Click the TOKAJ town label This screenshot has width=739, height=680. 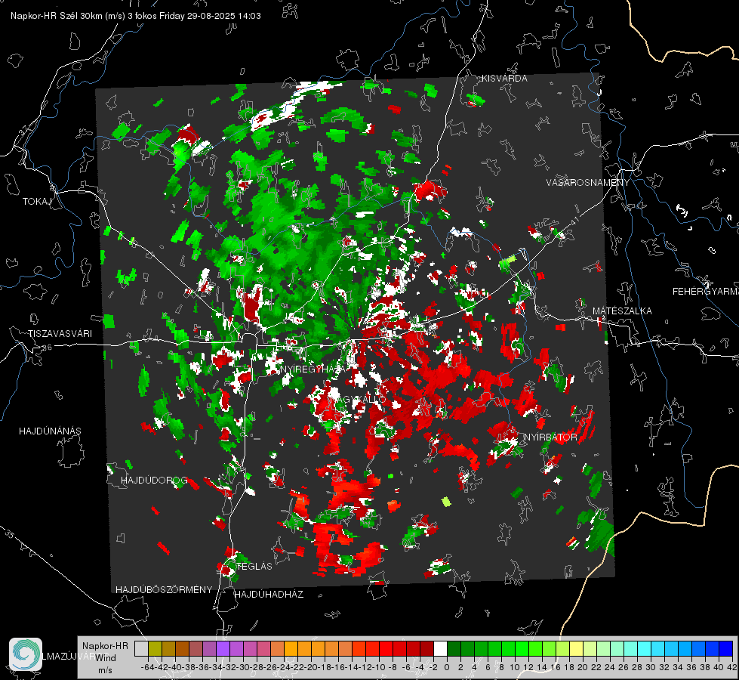tap(37, 202)
